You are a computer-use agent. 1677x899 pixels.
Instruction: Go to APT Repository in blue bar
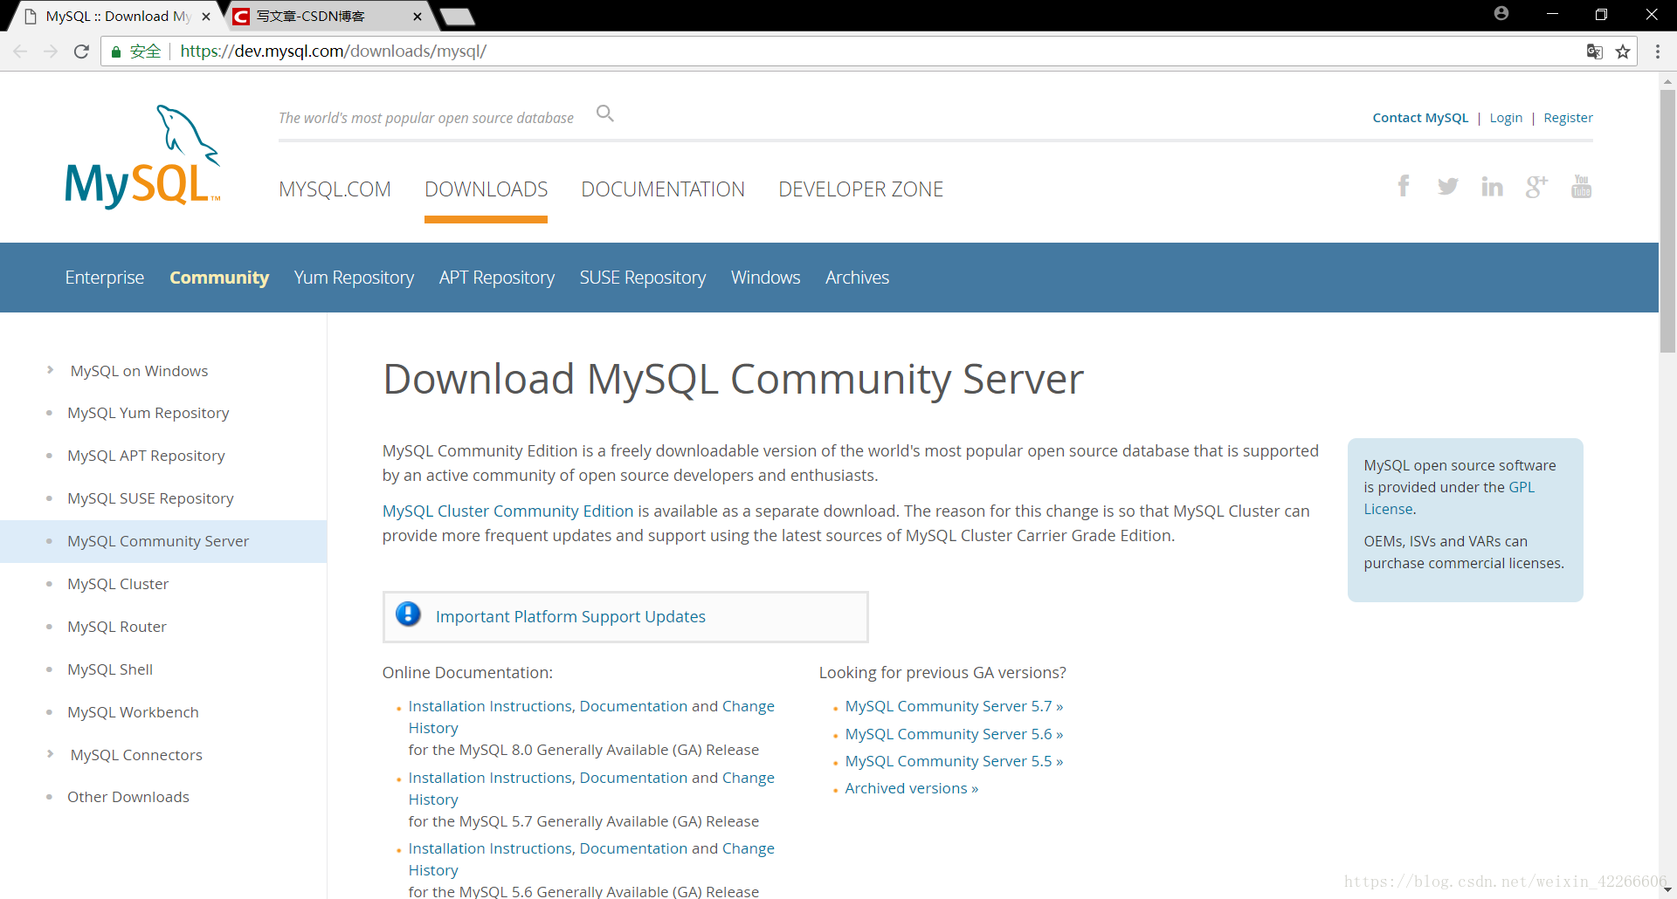pyautogui.click(x=497, y=278)
